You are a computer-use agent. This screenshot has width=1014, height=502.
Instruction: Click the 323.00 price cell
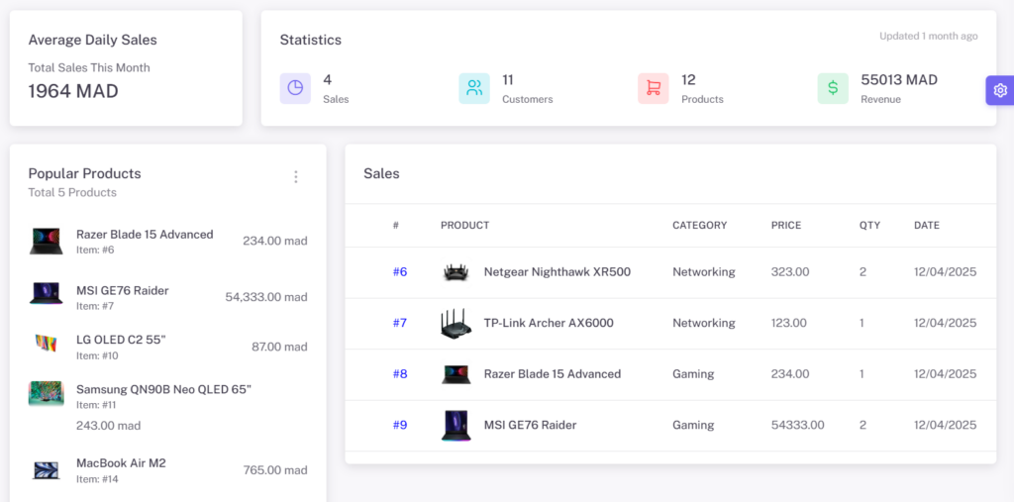[x=789, y=271]
